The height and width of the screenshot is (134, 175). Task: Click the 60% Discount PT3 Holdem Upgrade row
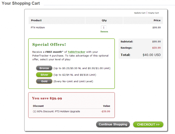(x=56, y=111)
